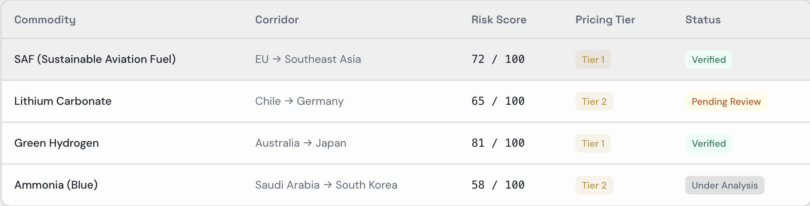Click the Australia to Japan corridor
Image resolution: width=810 pixels, height=206 pixels.
[x=301, y=143]
